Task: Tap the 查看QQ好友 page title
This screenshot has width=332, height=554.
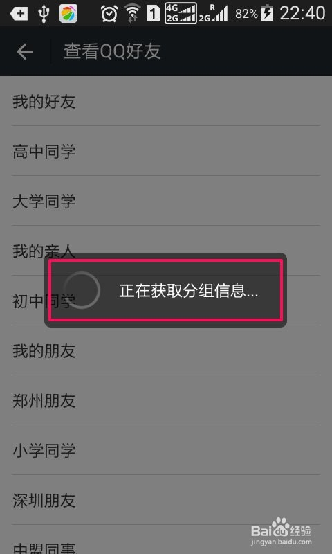Action: pos(112,51)
